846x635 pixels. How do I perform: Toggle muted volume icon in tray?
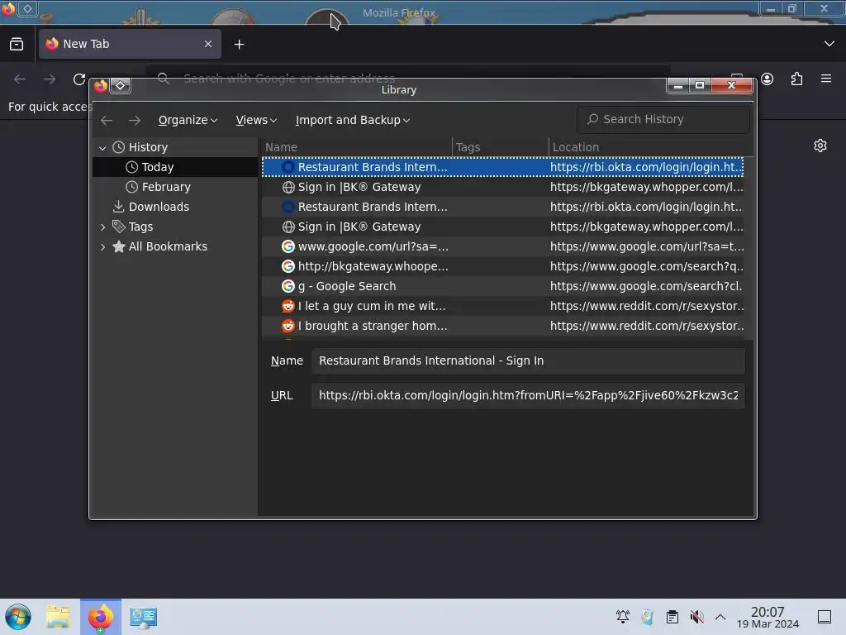point(697,617)
